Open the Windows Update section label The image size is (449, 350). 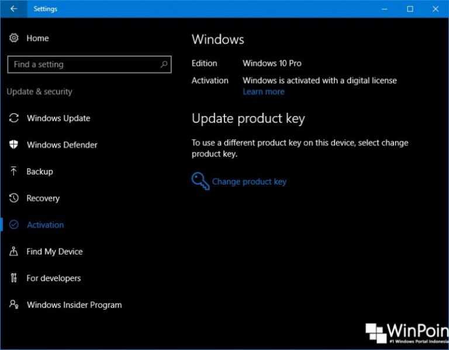tap(58, 118)
